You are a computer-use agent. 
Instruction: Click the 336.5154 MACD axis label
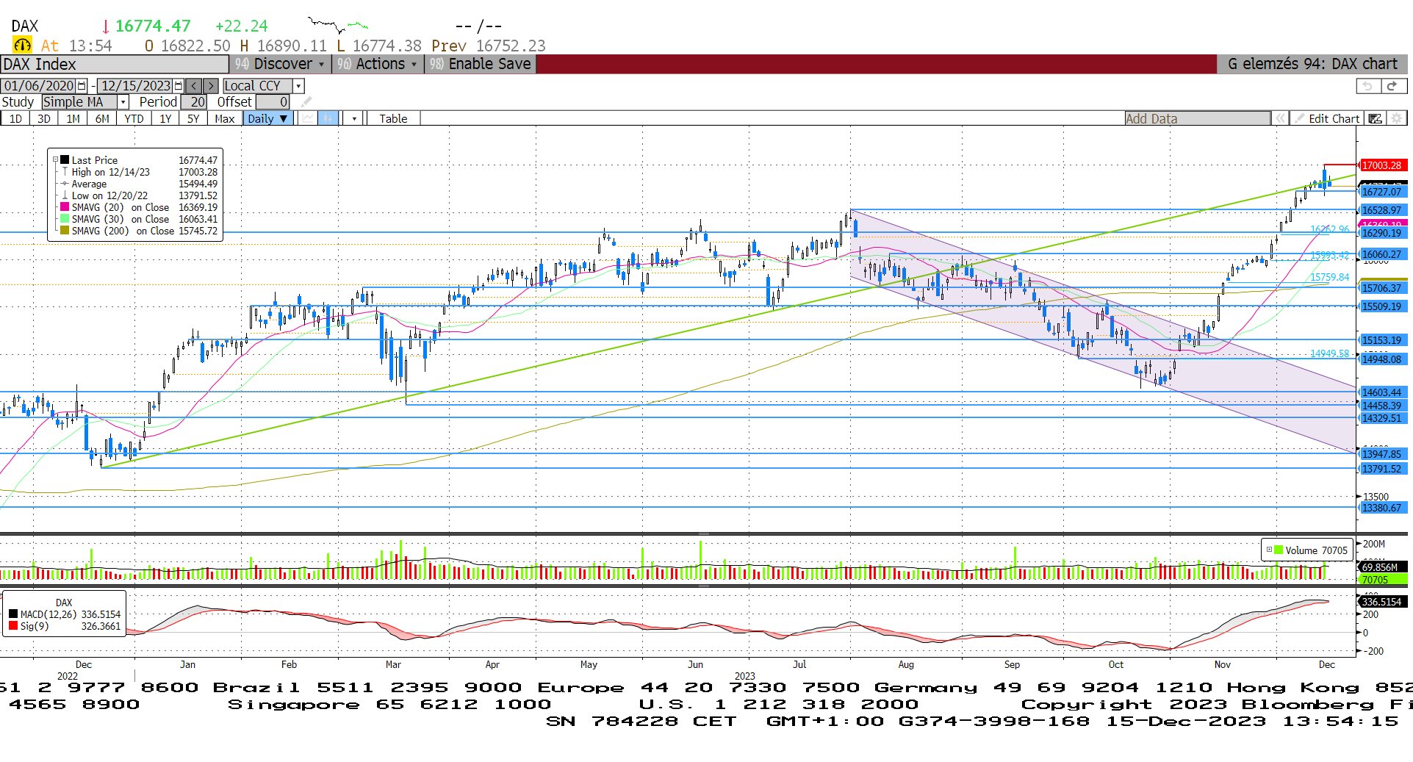point(1381,602)
